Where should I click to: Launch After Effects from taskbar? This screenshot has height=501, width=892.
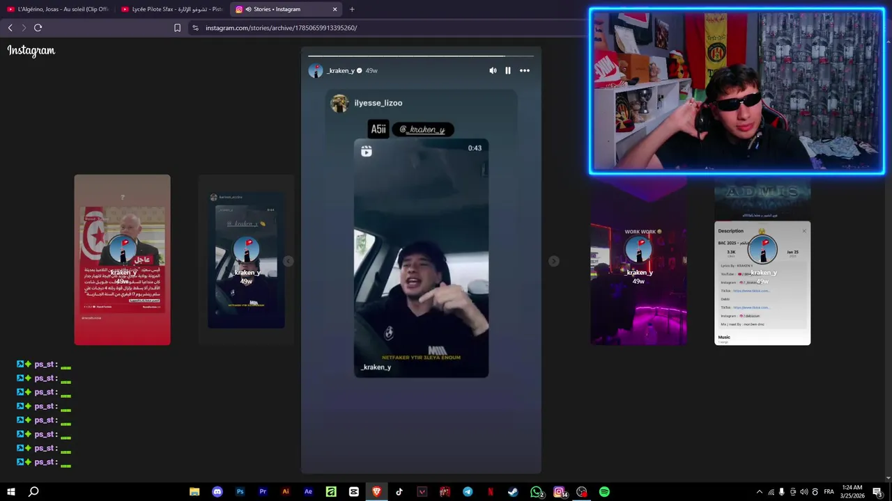[x=308, y=492]
